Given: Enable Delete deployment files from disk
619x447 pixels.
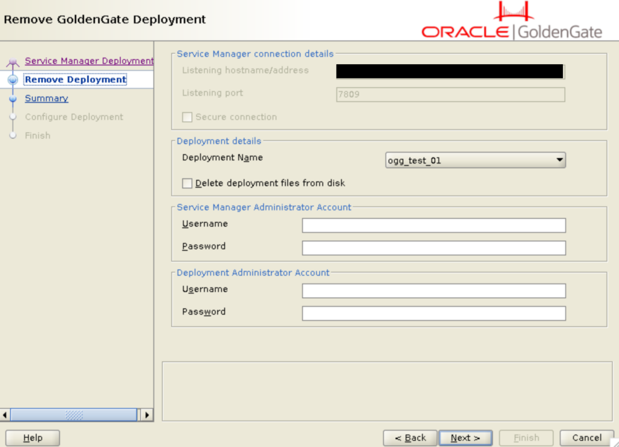Looking at the screenshot, I should click(187, 183).
